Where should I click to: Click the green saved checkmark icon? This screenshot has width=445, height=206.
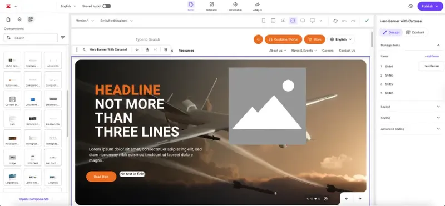367,21
